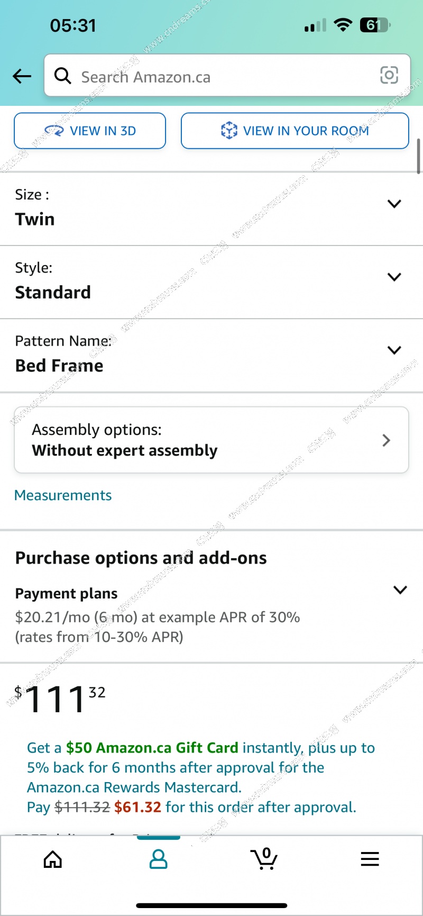
Task: Open the $50 Amazon.ca Gift Card offer
Action: coord(152,748)
